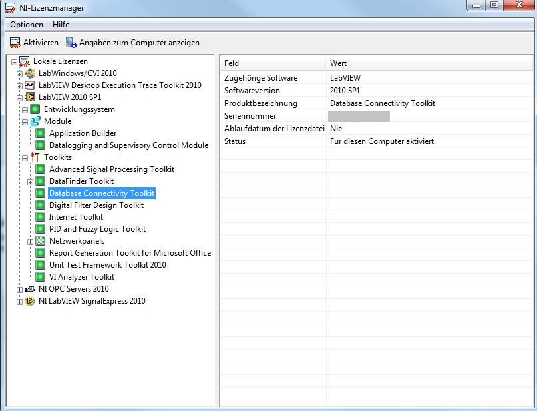Click green icon beside Report Generation Toolkit
The width and height of the screenshot is (537, 411).
pos(41,253)
